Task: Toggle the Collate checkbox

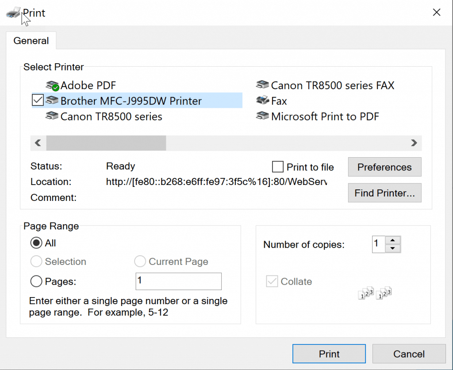Action: [x=272, y=281]
